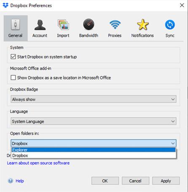188x192 pixels.
Task: Collapse the Open folders in combo box
Action: (x=94, y=143)
